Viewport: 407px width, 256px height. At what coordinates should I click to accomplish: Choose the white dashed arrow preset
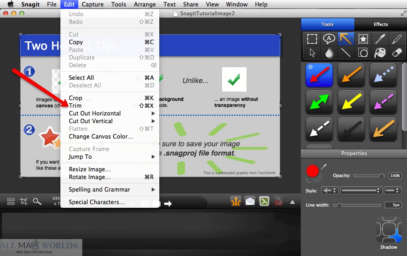click(319, 129)
